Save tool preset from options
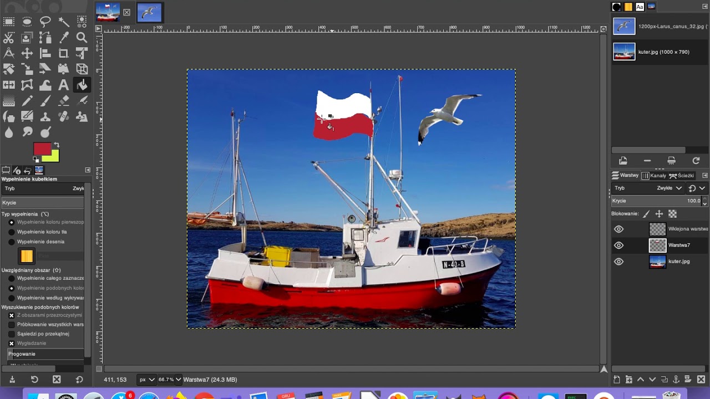This screenshot has height=399, width=710. tap(12, 380)
